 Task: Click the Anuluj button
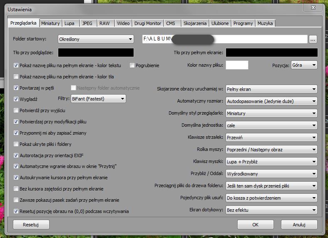point(299,225)
